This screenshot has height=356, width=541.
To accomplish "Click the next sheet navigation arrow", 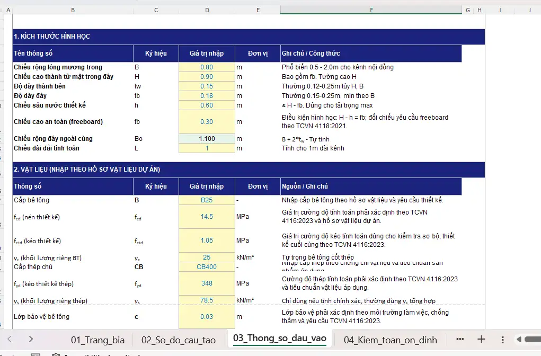I will coord(31,339).
